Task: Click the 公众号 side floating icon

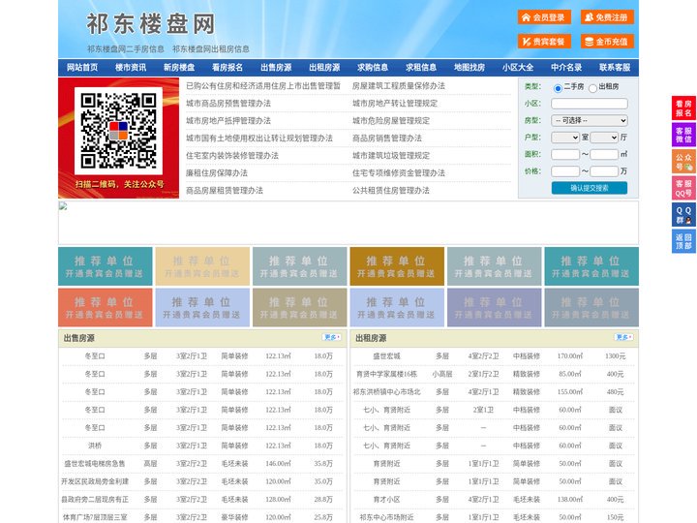Action: (x=683, y=162)
